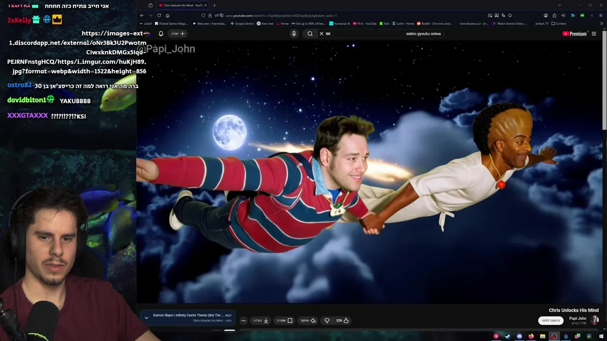Show more bookmarks with the overflow chevron
Screen dimensions: 607x341
[x=601, y=24]
